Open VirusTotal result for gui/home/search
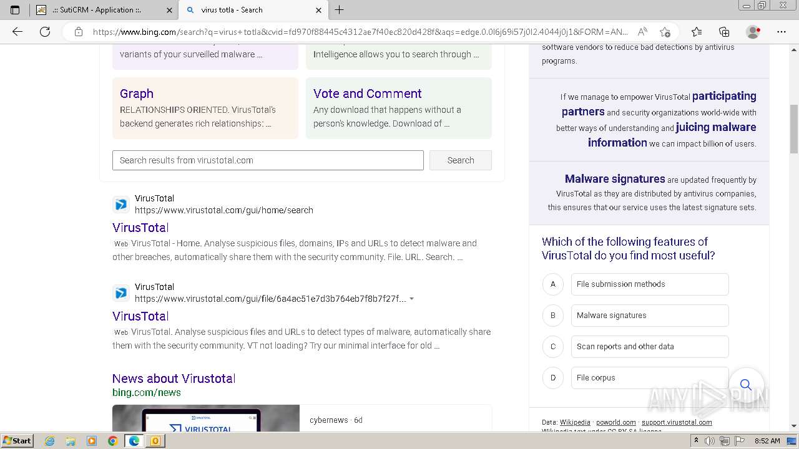The image size is (799, 449). click(x=140, y=228)
